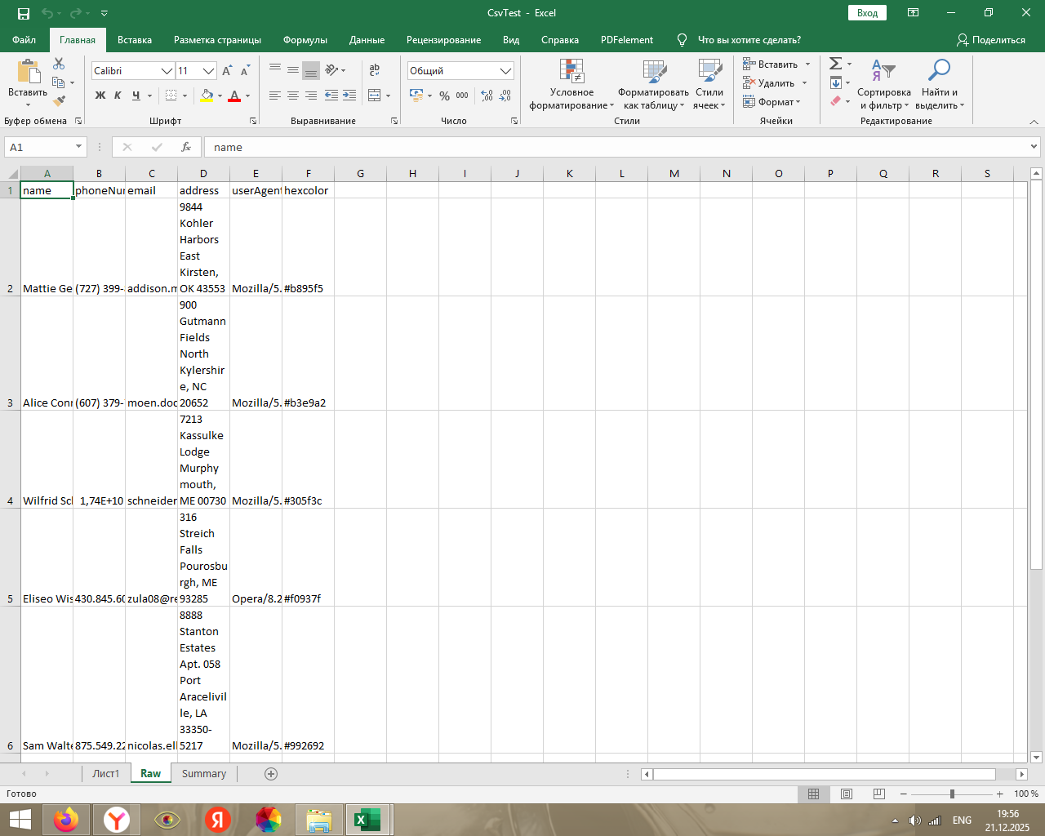Expand the Общий number format dropdown
The width and height of the screenshot is (1045, 836).
coord(505,71)
